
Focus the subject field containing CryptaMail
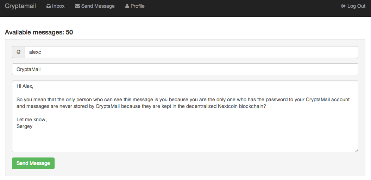click(x=185, y=69)
